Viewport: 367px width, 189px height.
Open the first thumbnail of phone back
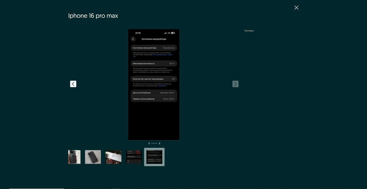(x=75, y=157)
